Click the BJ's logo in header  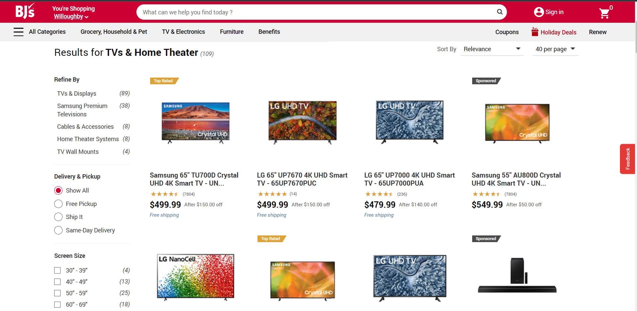[x=25, y=12]
